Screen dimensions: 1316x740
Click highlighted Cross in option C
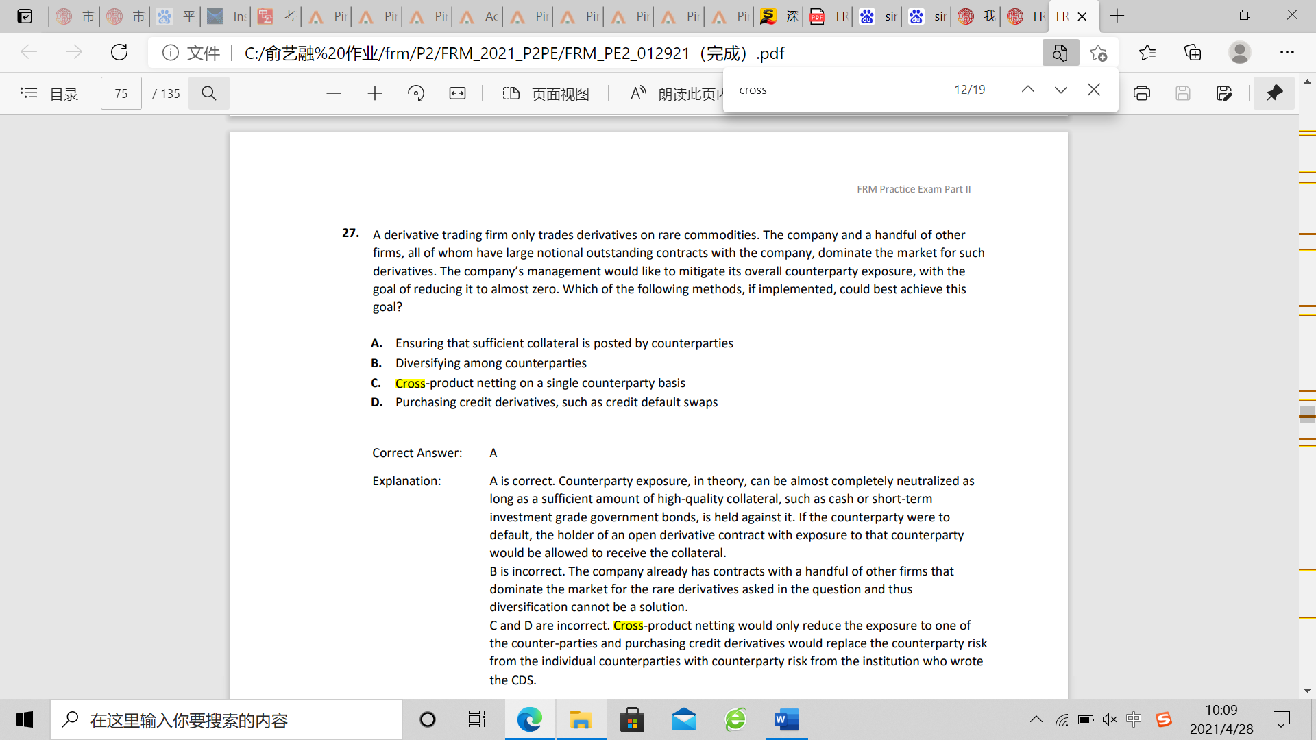coord(410,383)
